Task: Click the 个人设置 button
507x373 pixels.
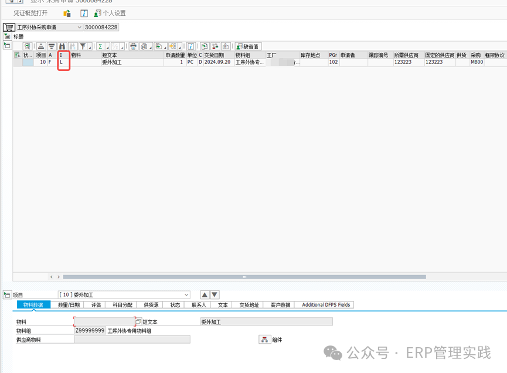Action: [110, 13]
